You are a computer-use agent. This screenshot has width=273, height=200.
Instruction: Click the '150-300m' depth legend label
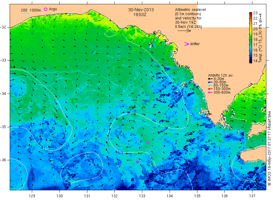coord(222,89)
